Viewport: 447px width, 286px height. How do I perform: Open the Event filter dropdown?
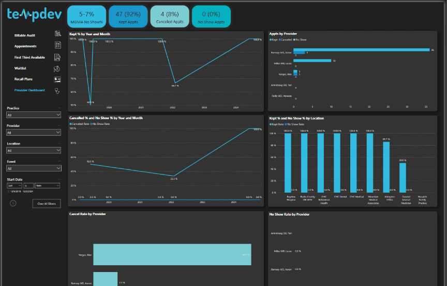click(34, 168)
